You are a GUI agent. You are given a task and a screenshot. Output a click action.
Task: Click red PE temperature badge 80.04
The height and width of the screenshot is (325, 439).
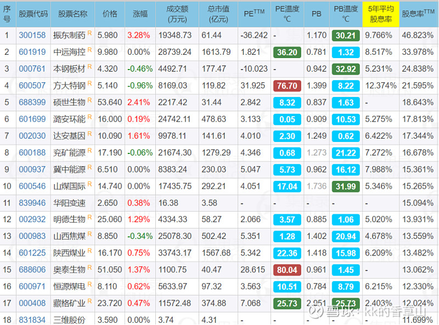[287, 270]
